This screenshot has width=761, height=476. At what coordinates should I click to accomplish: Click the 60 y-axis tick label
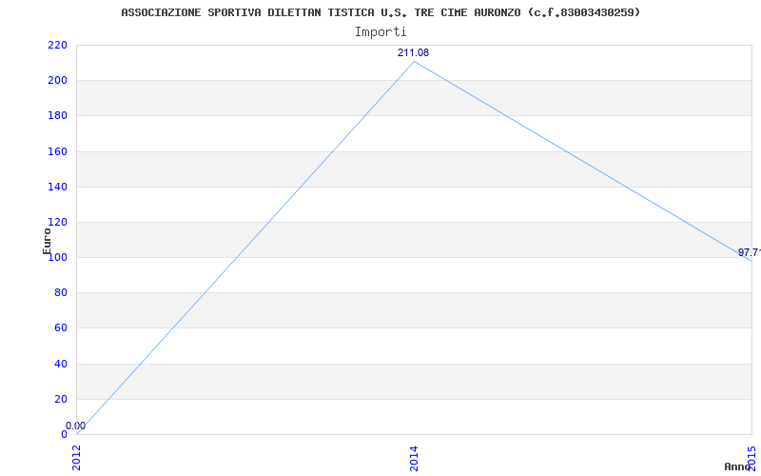[60, 328]
